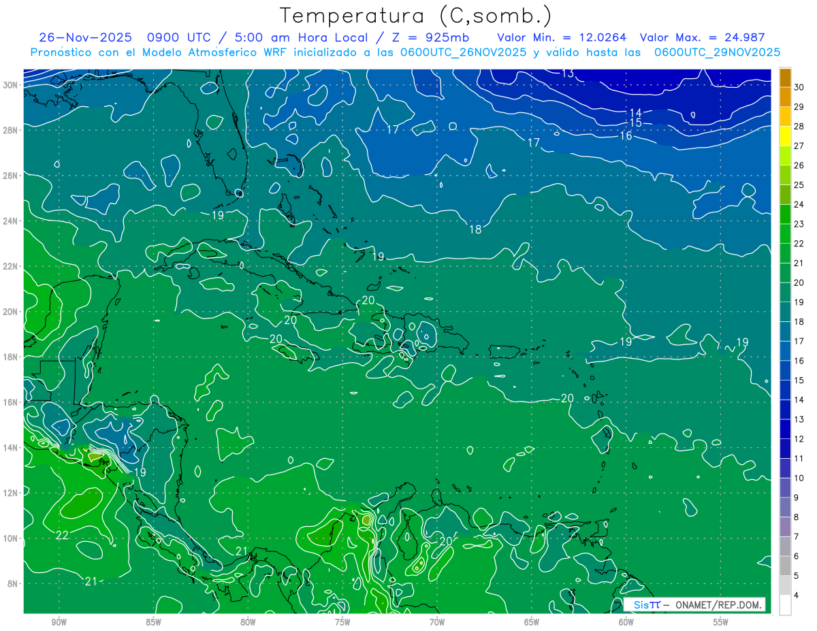817x631 pixels.
Task: Pick the yellow swatch between 27 and 28
Action: (785, 136)
